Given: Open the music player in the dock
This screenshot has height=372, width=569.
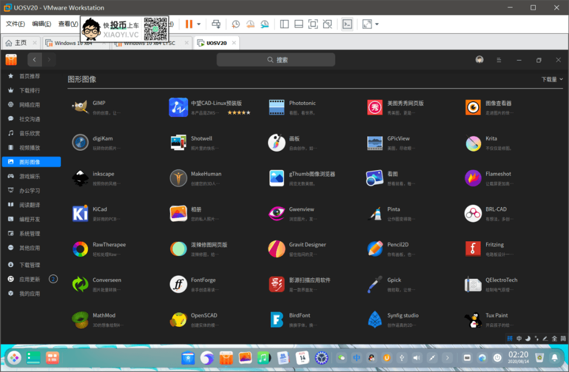Looking at the screenshot, I should pyautogui.click(x=264, y=358).
